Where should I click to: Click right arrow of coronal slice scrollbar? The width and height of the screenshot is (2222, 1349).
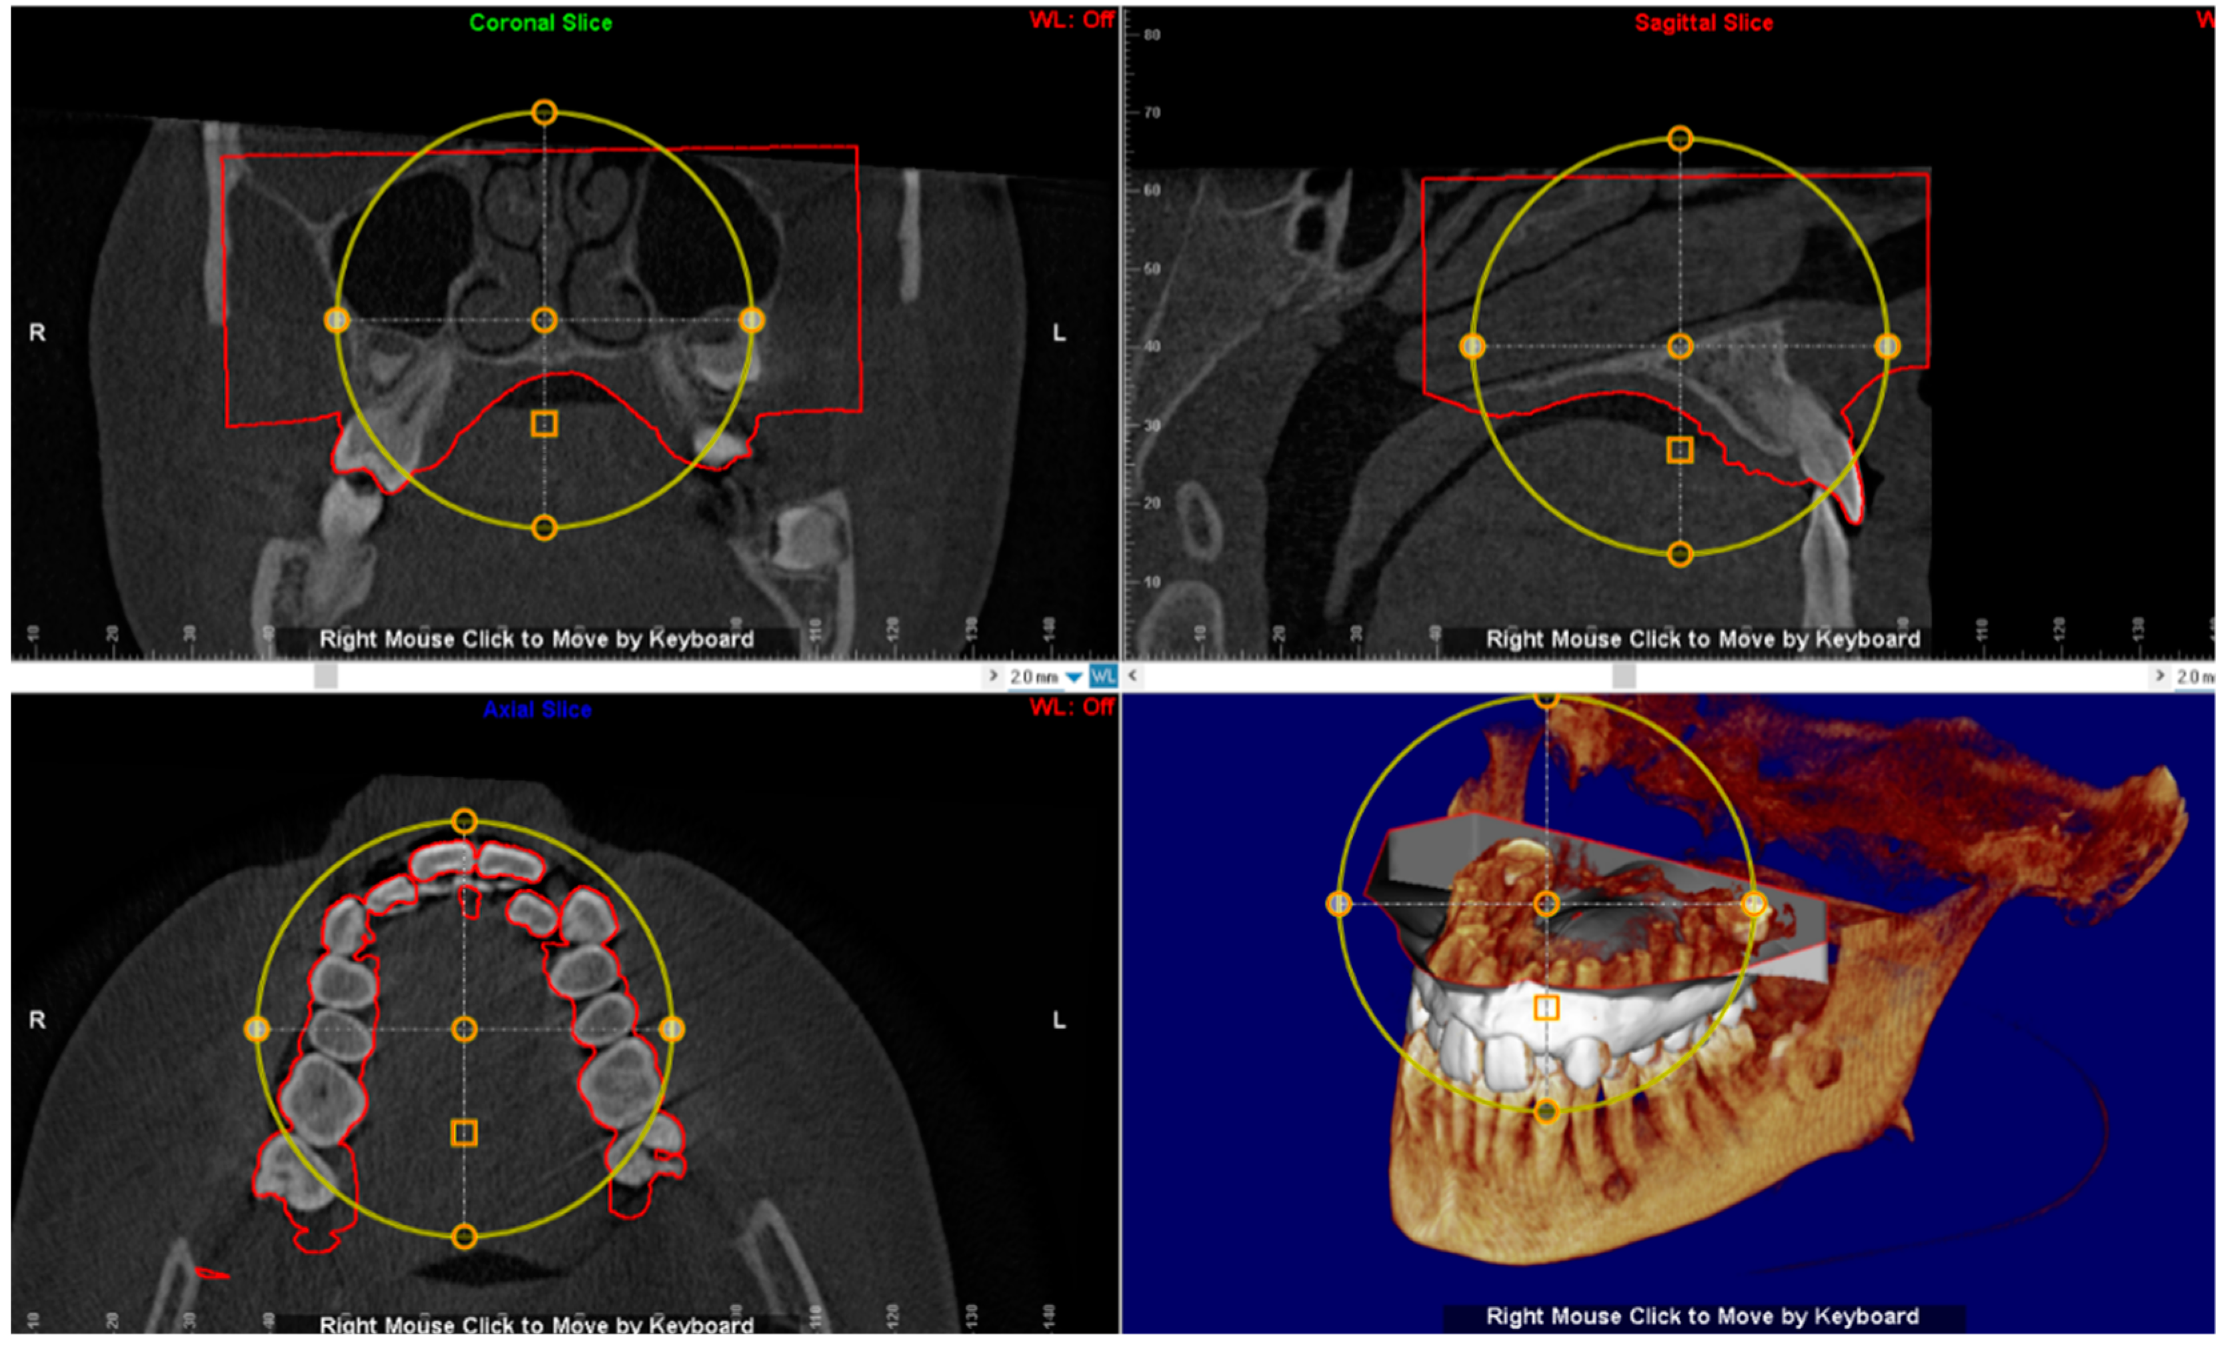click(x=993, y=676)
